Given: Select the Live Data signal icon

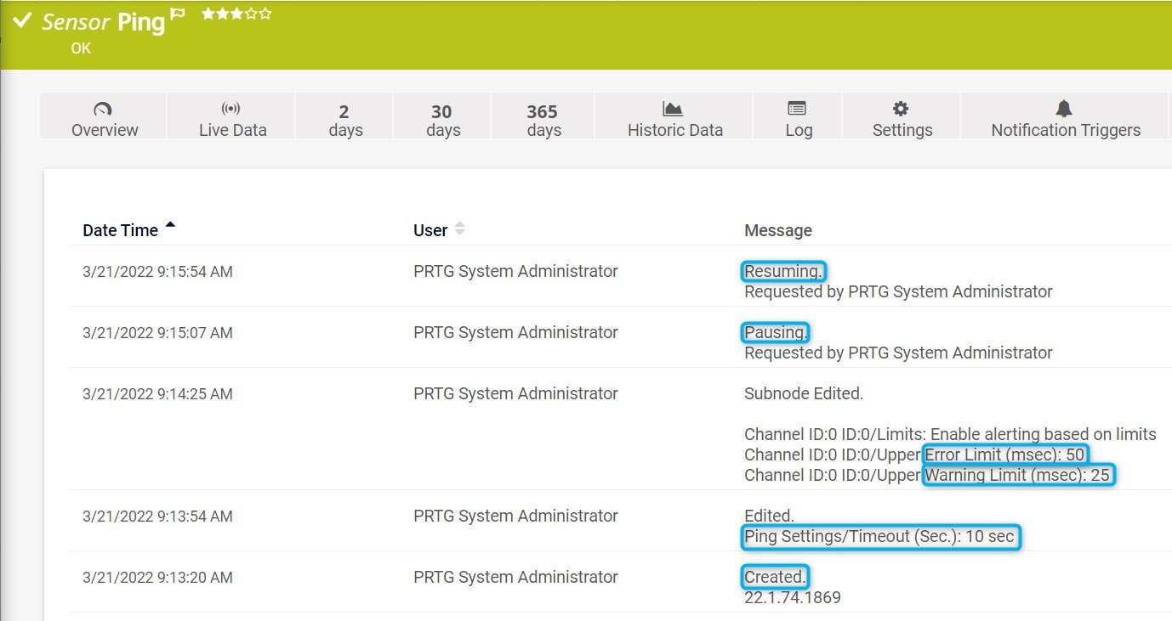Looking at the screenshot, I should [x=232, y=110].
